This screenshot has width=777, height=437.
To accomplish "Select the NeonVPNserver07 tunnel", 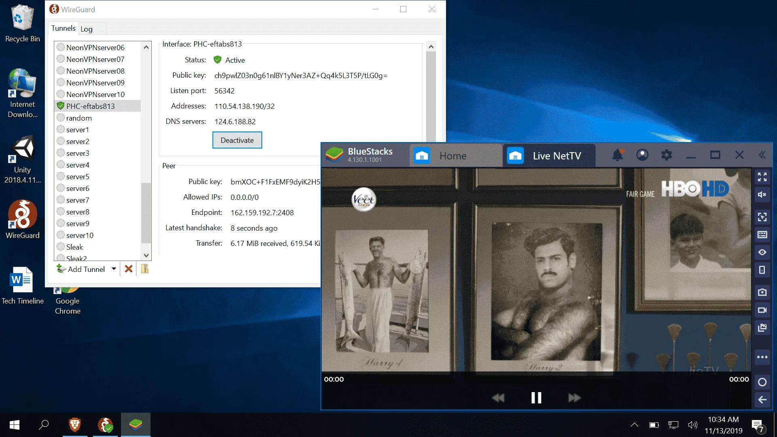I will pos(98,59).
